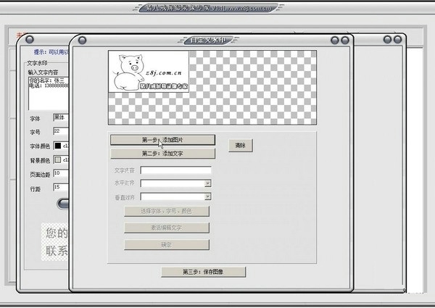The image size is (435, 308).
Task: Open the 水平对齐 dropdown
Action: tap(175, 184)
